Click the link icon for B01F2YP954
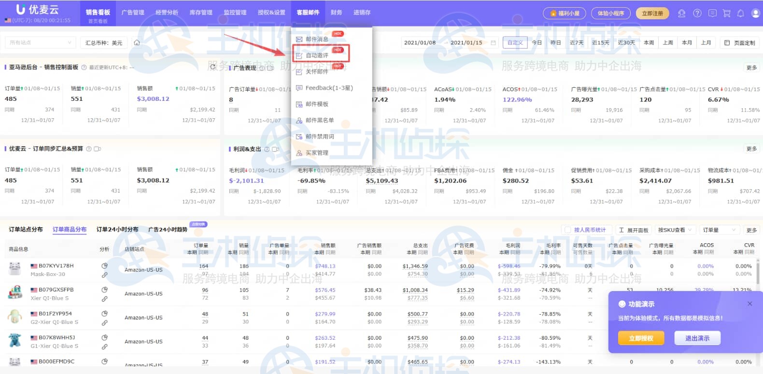This screenshot has width=763, height=374. 104,323
